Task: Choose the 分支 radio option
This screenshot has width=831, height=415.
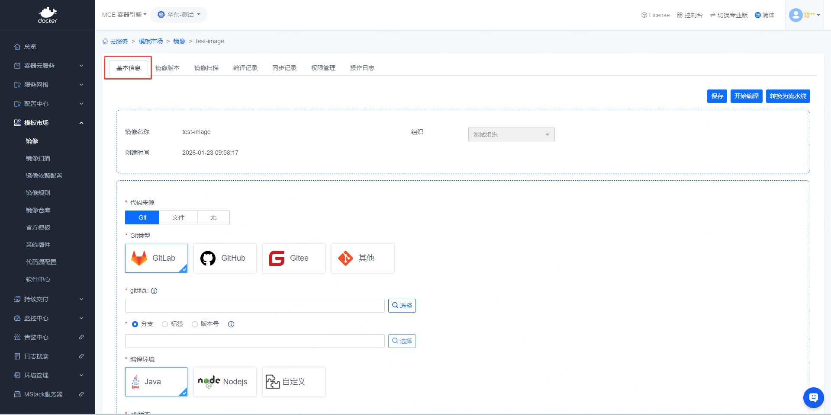Action: (135, 324)
